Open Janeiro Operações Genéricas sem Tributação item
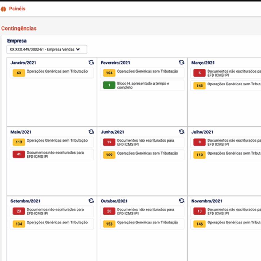Image resolution: width=261 pixels, height=261 pixels. tap(57, 71)
